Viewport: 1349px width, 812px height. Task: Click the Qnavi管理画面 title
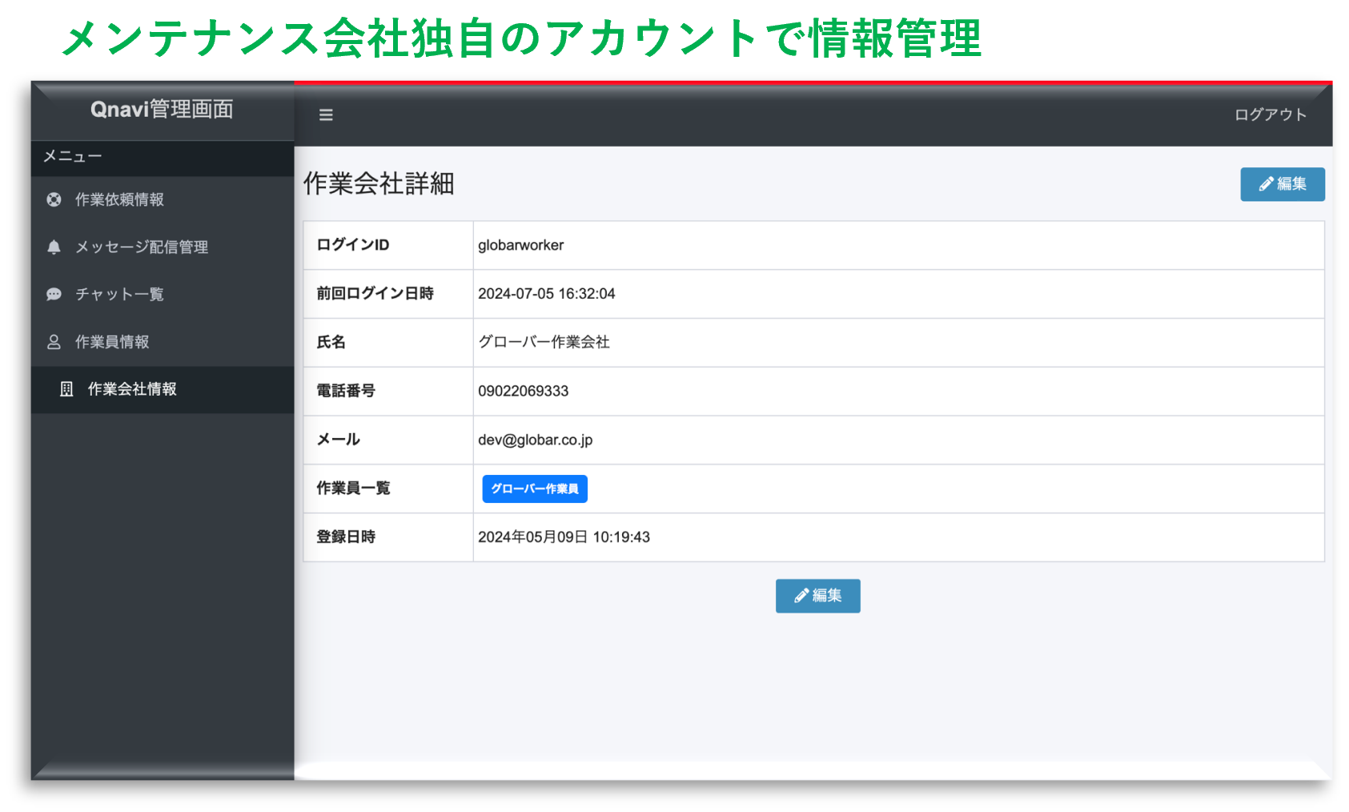pyautogui.click(x=162, y=109)
